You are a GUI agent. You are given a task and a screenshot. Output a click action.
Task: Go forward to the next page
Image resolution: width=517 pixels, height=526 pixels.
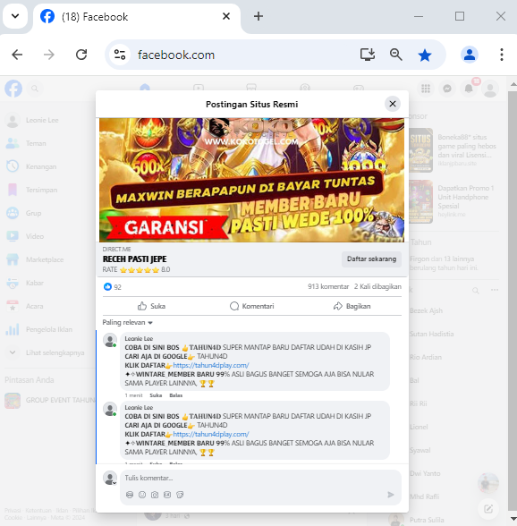(49, 55)
